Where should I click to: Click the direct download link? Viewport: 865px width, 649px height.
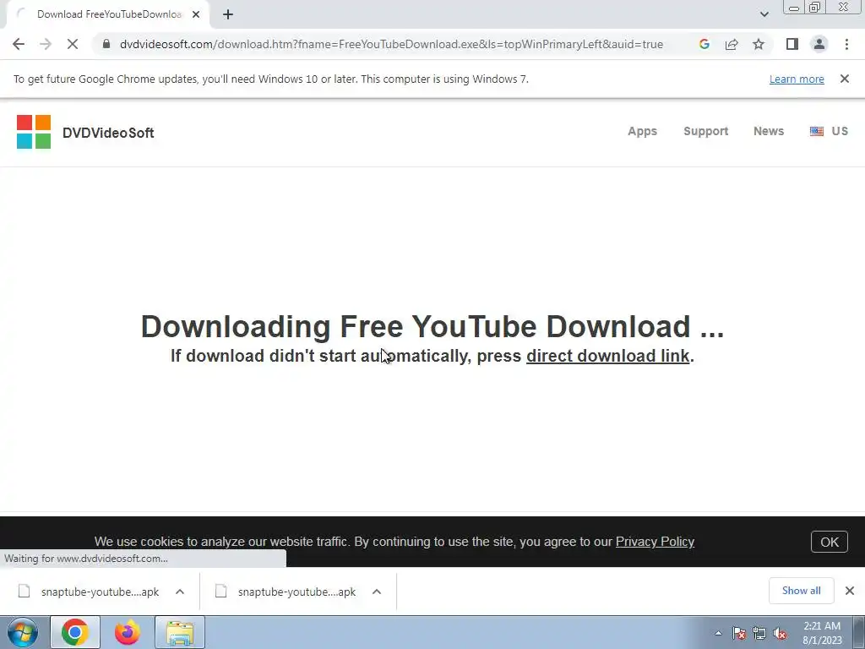pos(608,356)
